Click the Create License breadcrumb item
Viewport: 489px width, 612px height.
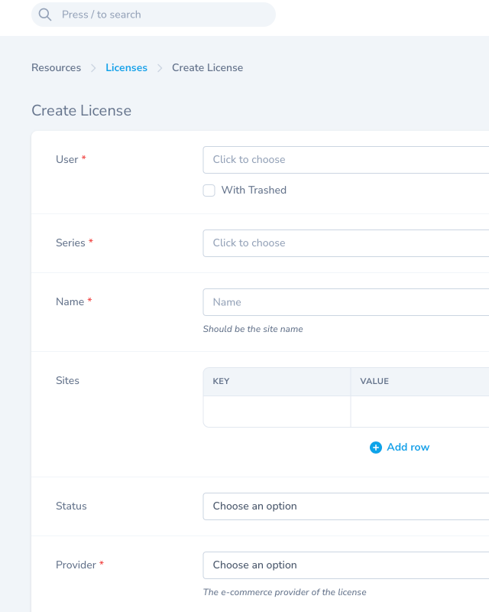click(207, 68)
